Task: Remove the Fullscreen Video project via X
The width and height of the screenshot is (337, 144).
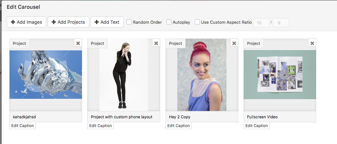Action: click(x=312, y=43)
